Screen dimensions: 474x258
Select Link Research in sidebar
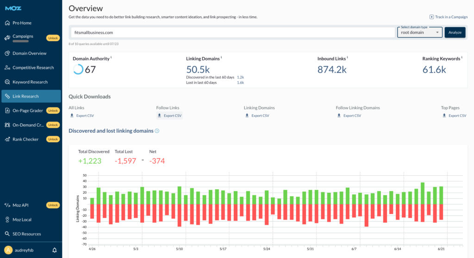31,96
